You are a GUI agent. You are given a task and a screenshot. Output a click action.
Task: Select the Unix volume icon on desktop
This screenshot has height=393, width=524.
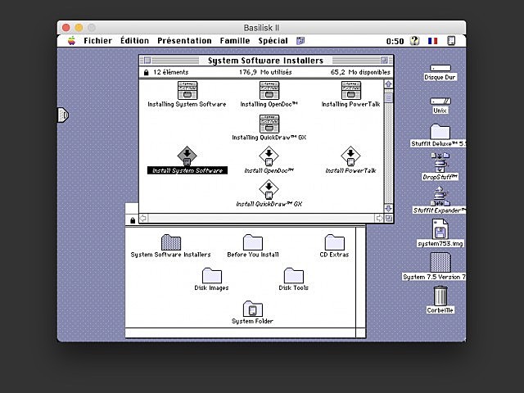click(440, 101)
